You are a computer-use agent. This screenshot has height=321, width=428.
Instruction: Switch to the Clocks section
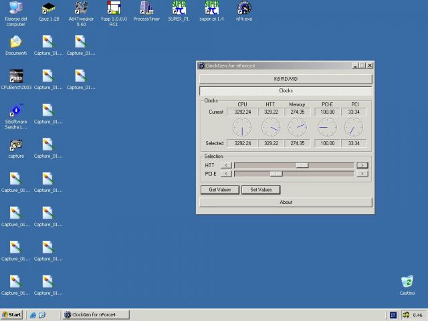(286, 91)
